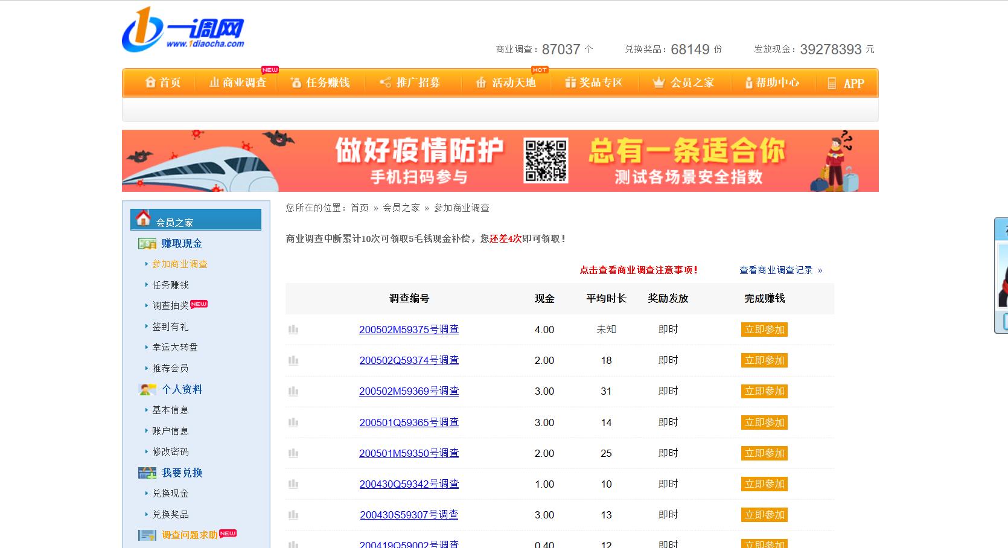The image size is (1008, 548).
Task: Click 立即参加 for 200502M59375号调查
Action: 764,330
